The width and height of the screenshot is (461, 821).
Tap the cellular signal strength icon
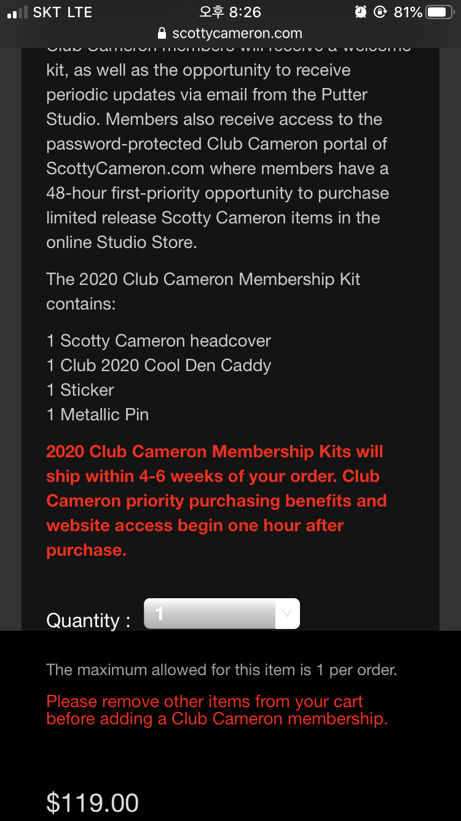[x=17, y=13]
